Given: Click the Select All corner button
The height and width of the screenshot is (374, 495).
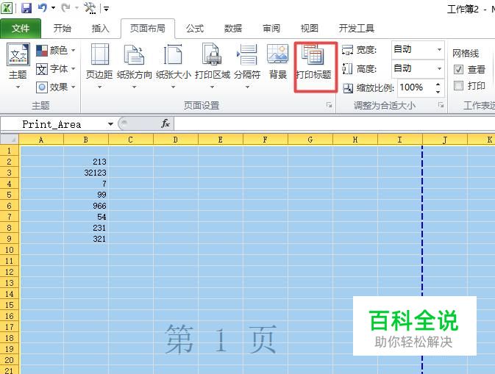Looking at the screenshot, I should [x=10, y=139].
